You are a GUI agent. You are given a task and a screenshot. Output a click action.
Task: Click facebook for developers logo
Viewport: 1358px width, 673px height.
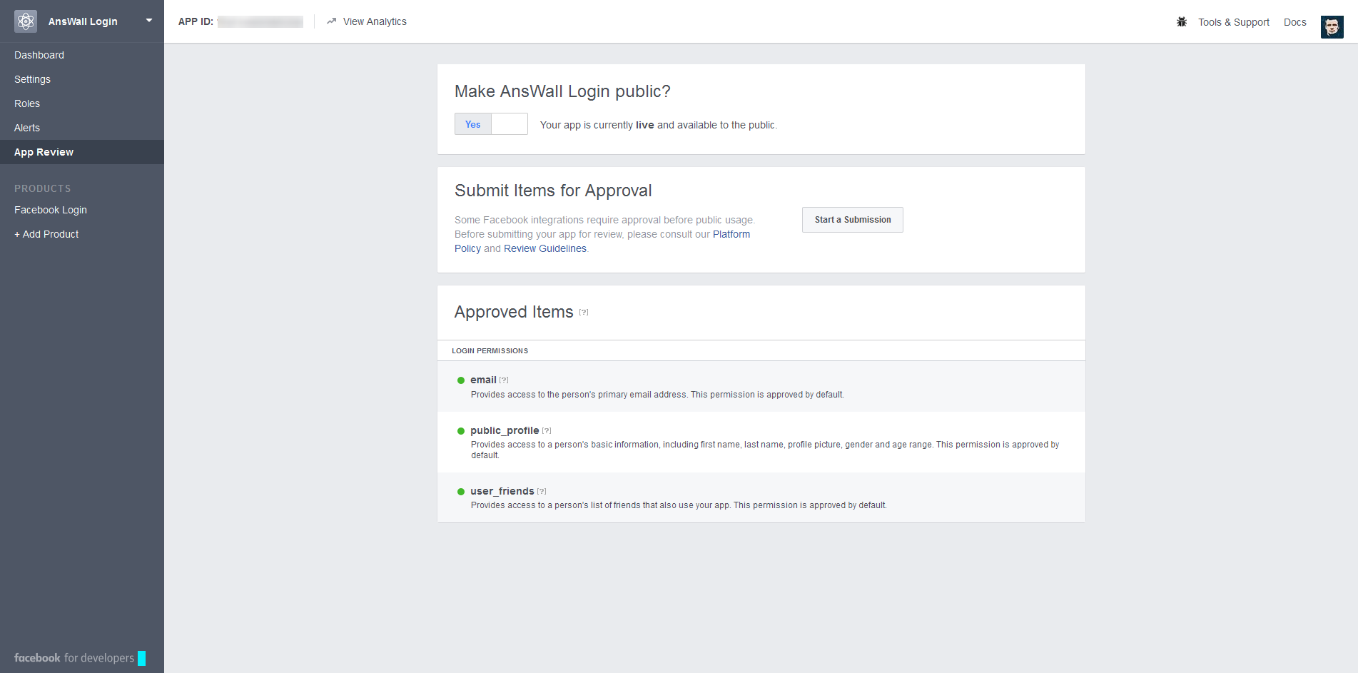click(80, 658)
